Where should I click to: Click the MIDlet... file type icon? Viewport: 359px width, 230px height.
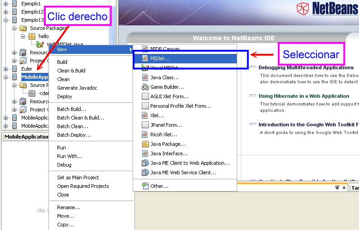[x=145, y=58]
